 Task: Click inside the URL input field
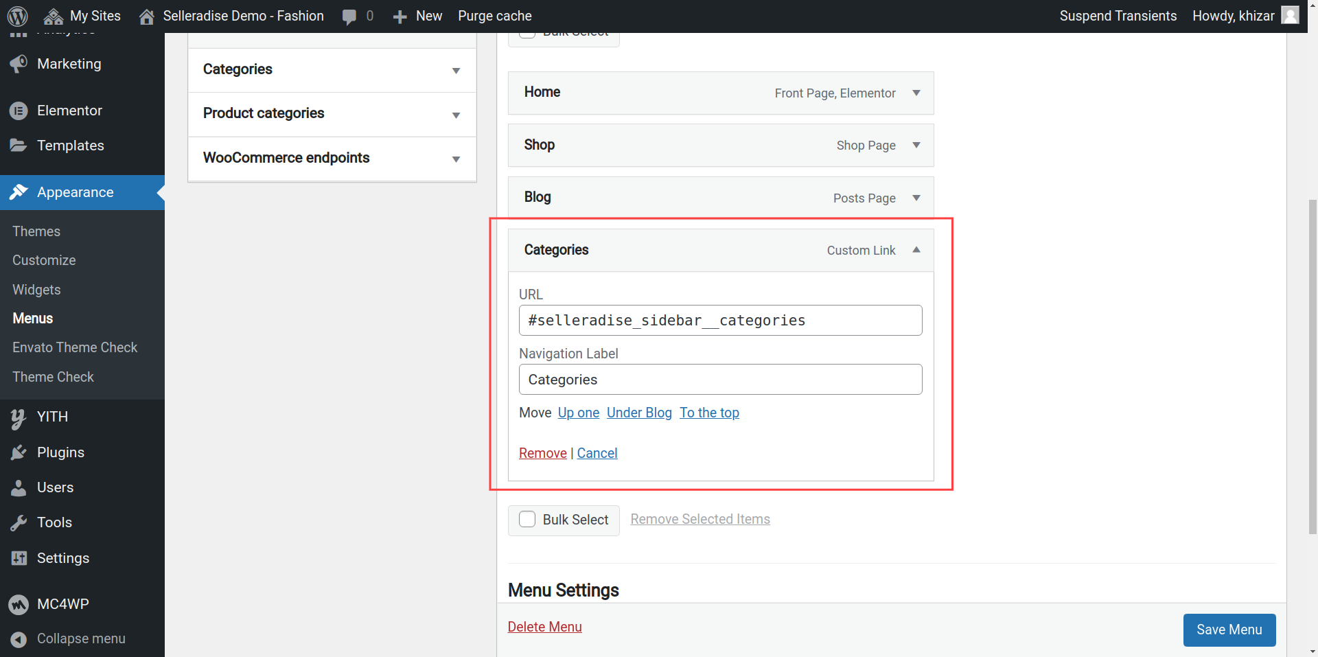720,321
